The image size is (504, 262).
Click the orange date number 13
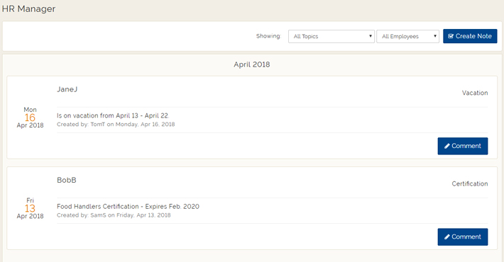pyautogui.click(x=30, y=208)
